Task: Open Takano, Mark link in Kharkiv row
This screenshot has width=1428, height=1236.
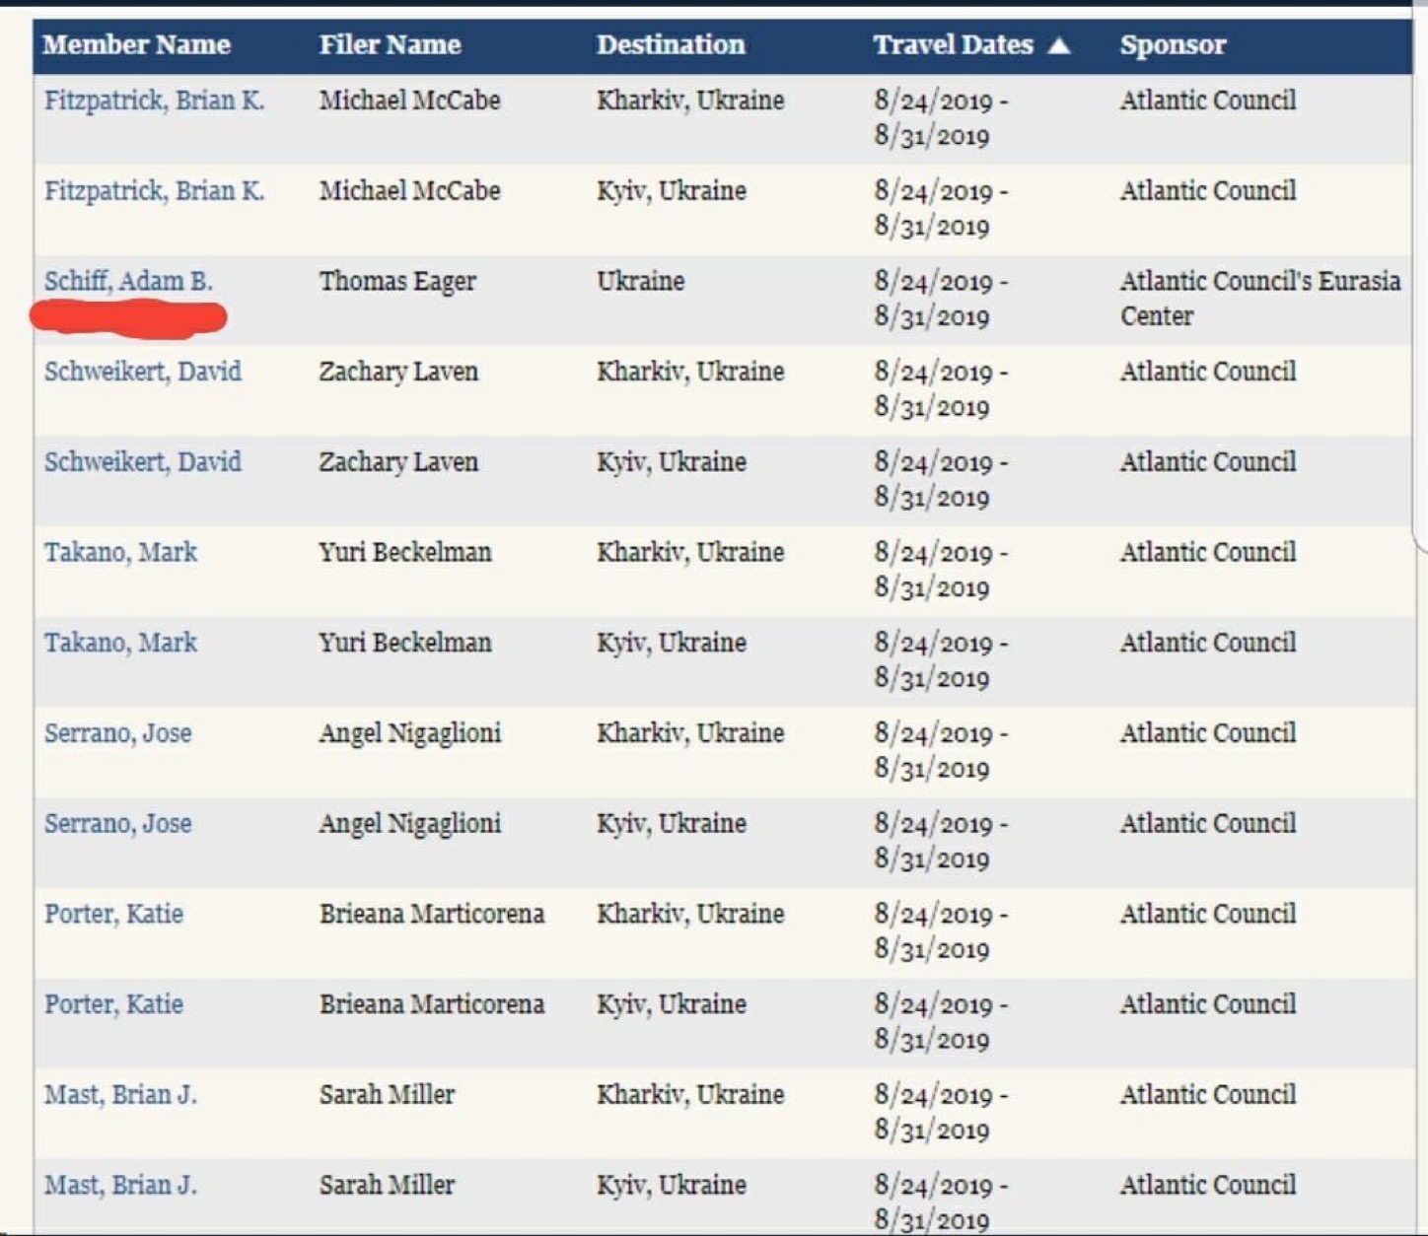Action: pyautogui.click(x=120, y=553)
